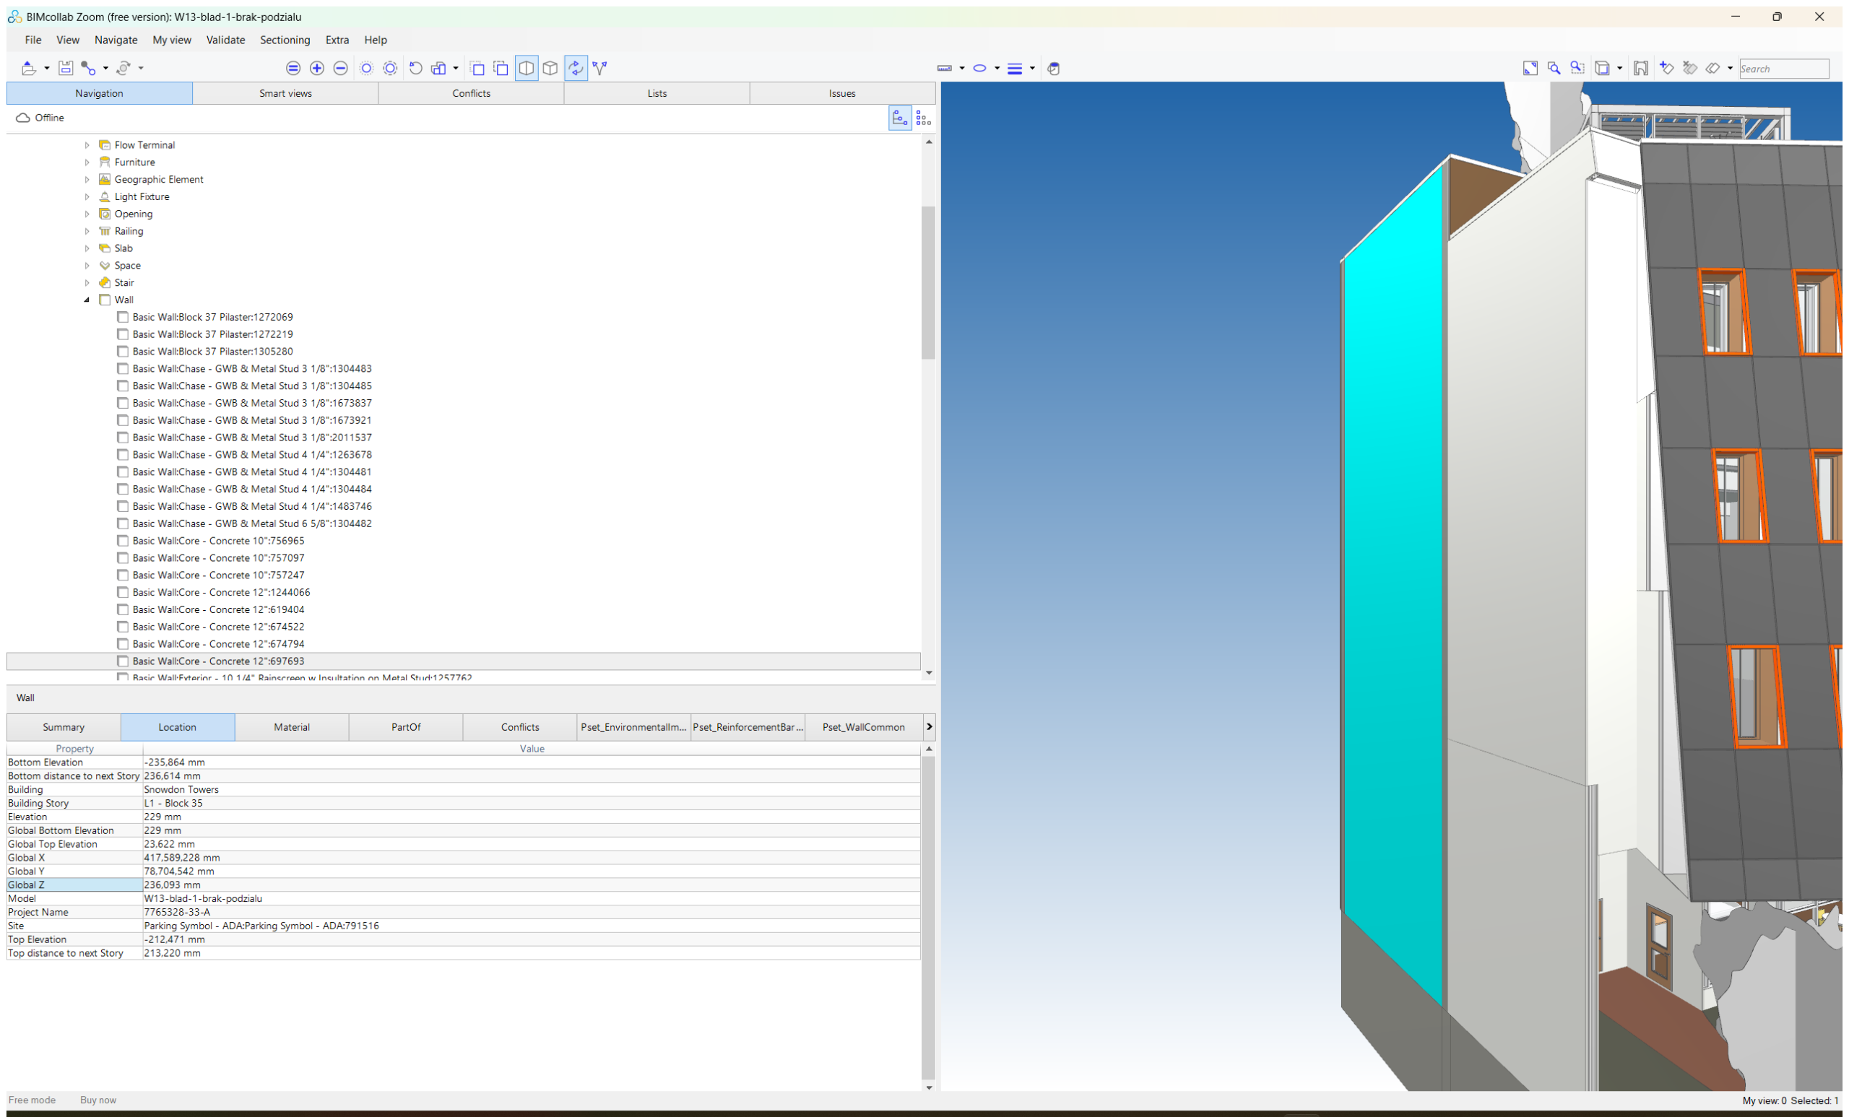
Task: Click the Connect icon in toolbar
Action: (x=88, y=69)
